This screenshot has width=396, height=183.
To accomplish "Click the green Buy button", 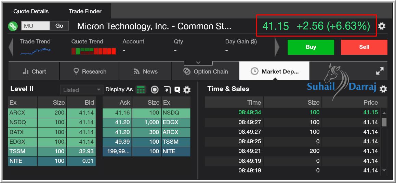I will click(x=311, y=47).
